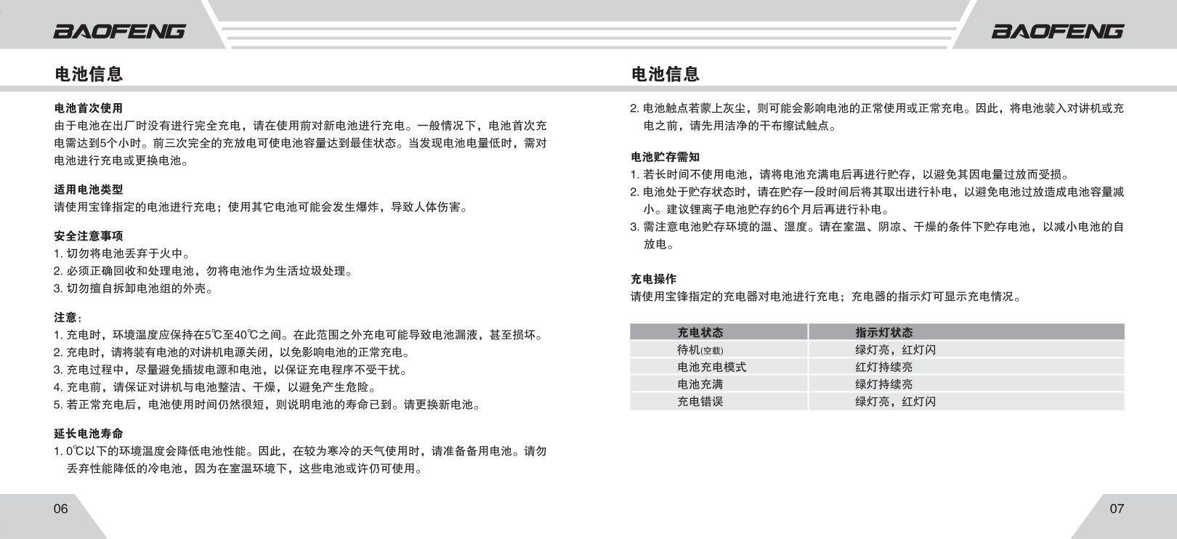This screenshot has height=539, width=1177.
Task: Select the 电池信息 title on page 07
Action: click(x=665, y=73)
